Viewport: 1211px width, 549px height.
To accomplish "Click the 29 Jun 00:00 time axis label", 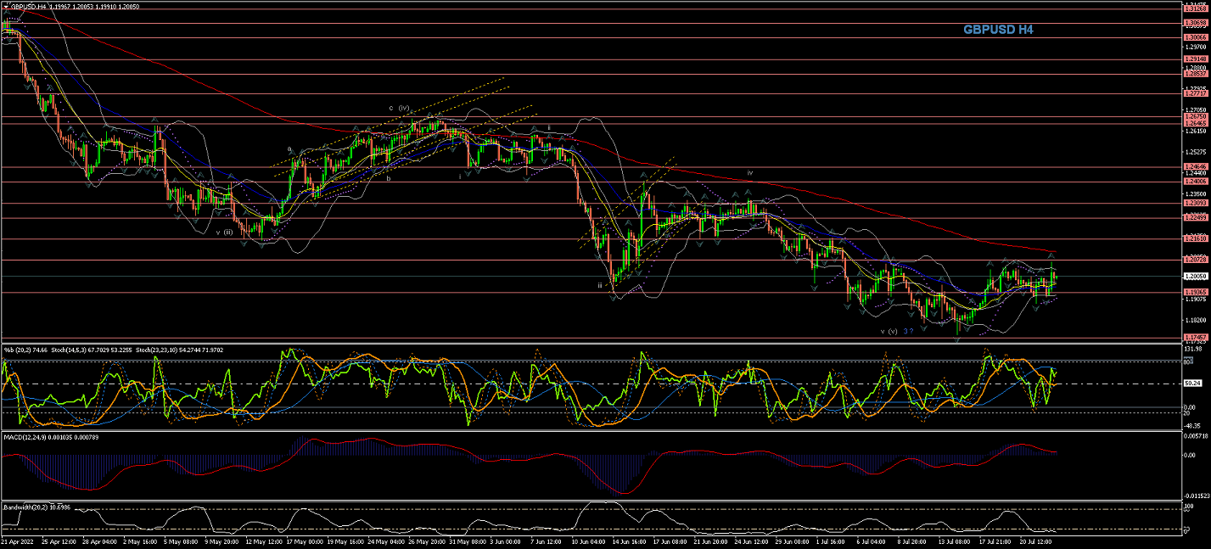I will click(792, 540).
